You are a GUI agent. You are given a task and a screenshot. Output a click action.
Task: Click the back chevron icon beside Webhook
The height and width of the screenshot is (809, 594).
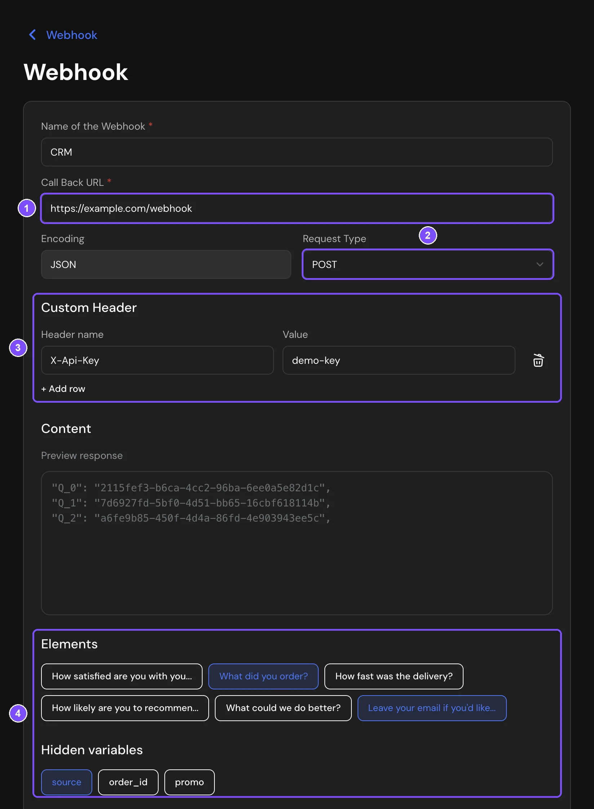32,35
